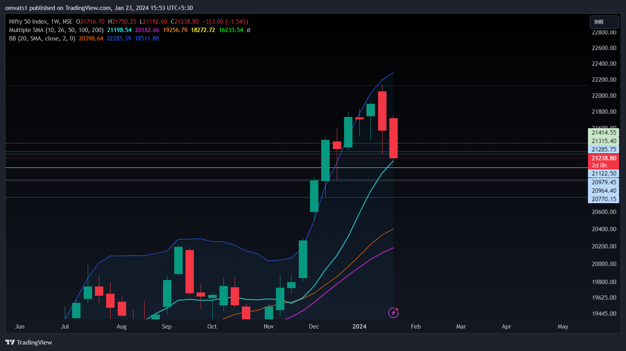Image resolution: width=626 pixels, height=351 pixels.
Task: Click the ø symbol in the SMA legend
Action: click(x=248, y=30)
